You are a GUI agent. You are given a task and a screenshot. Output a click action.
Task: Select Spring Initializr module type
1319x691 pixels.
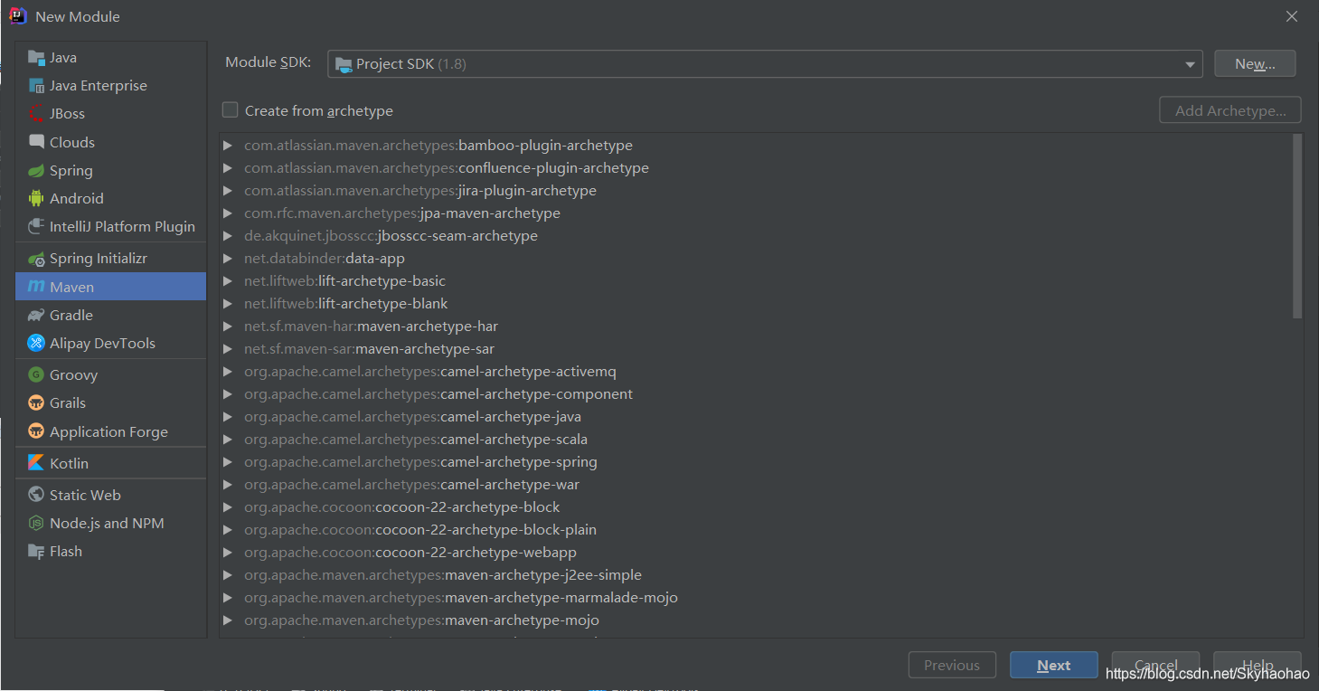click(111, 259)
